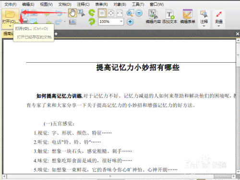240x180 pixels.
Task: Click the line starting 1.视觉
Action: [72, 133]
